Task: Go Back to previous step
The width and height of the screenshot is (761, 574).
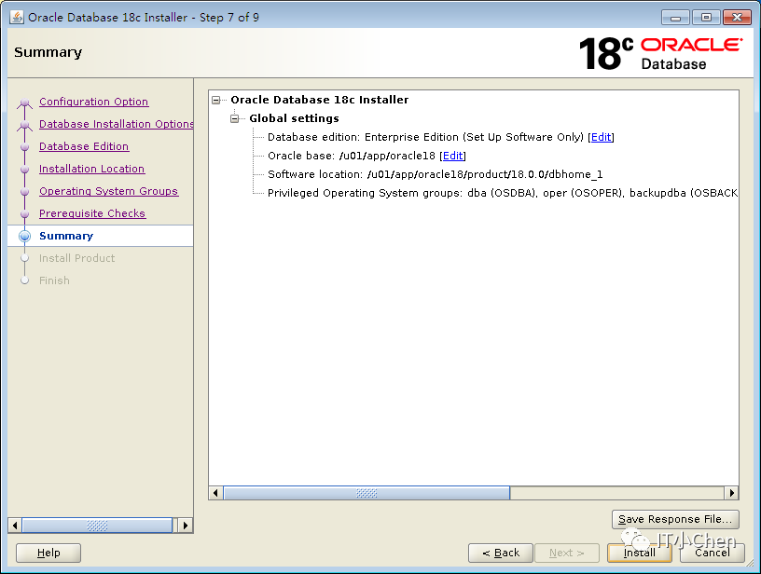Action: (x=501, y=553)
